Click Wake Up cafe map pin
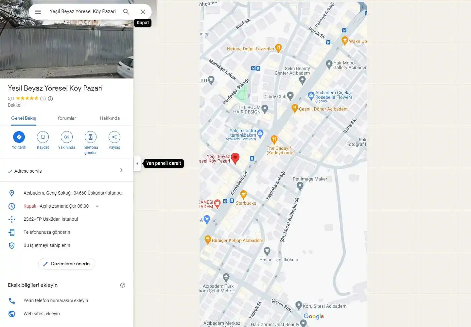The width and height of the screenshot is (471, 327). point(344,41)
